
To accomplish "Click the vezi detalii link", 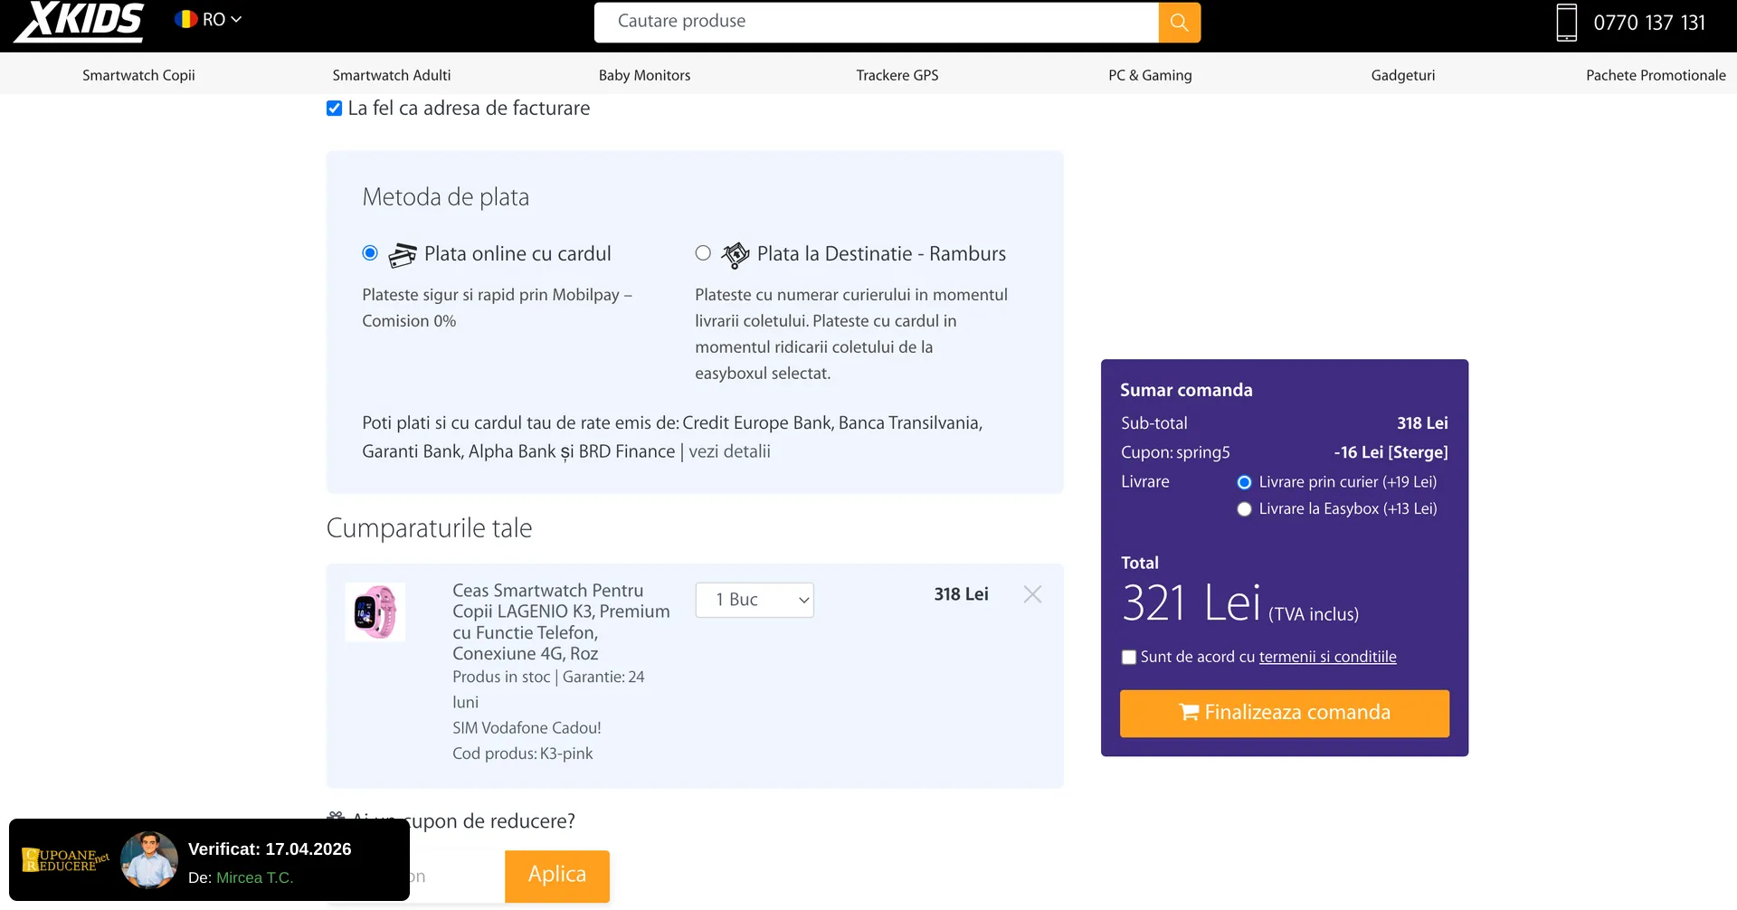I will [x=729, y=451].
